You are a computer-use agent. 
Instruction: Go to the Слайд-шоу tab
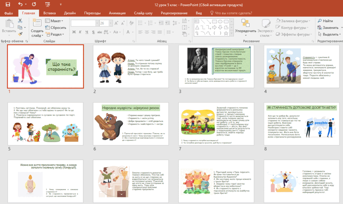(143, 13)
